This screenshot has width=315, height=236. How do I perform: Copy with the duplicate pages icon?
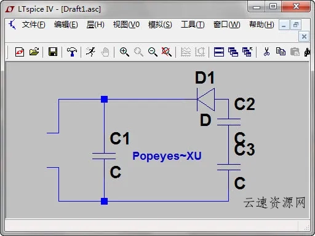[281, 52]
